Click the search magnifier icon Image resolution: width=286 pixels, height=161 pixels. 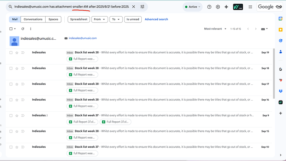[x=10, y=7]
